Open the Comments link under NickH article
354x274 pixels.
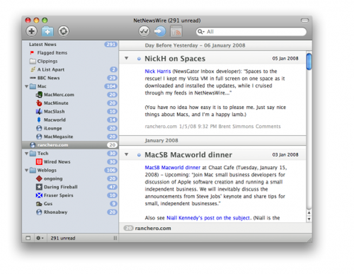pyautogui.click(x=268, y=127)
